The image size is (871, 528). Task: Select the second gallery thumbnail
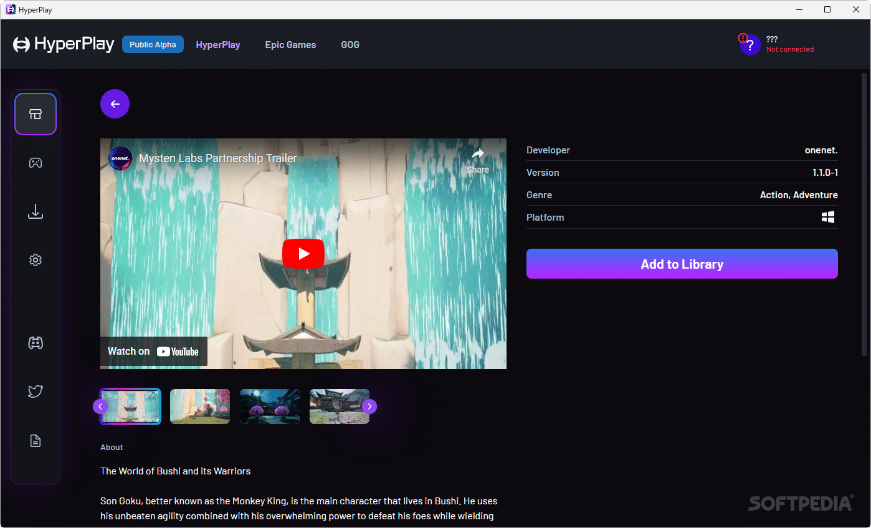(200, 406)
